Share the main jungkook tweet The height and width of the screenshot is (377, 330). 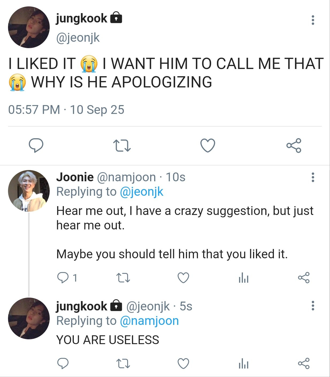[x=294, y=145]
